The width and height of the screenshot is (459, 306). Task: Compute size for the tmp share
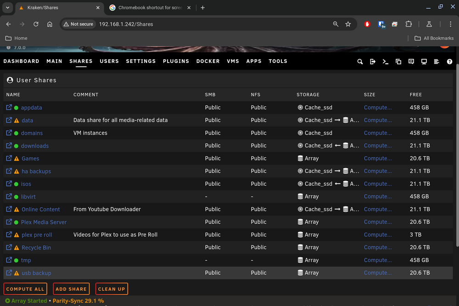378,260
